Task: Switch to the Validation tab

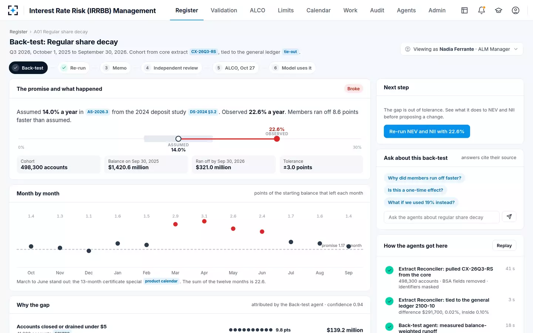Action: (224, 10)
